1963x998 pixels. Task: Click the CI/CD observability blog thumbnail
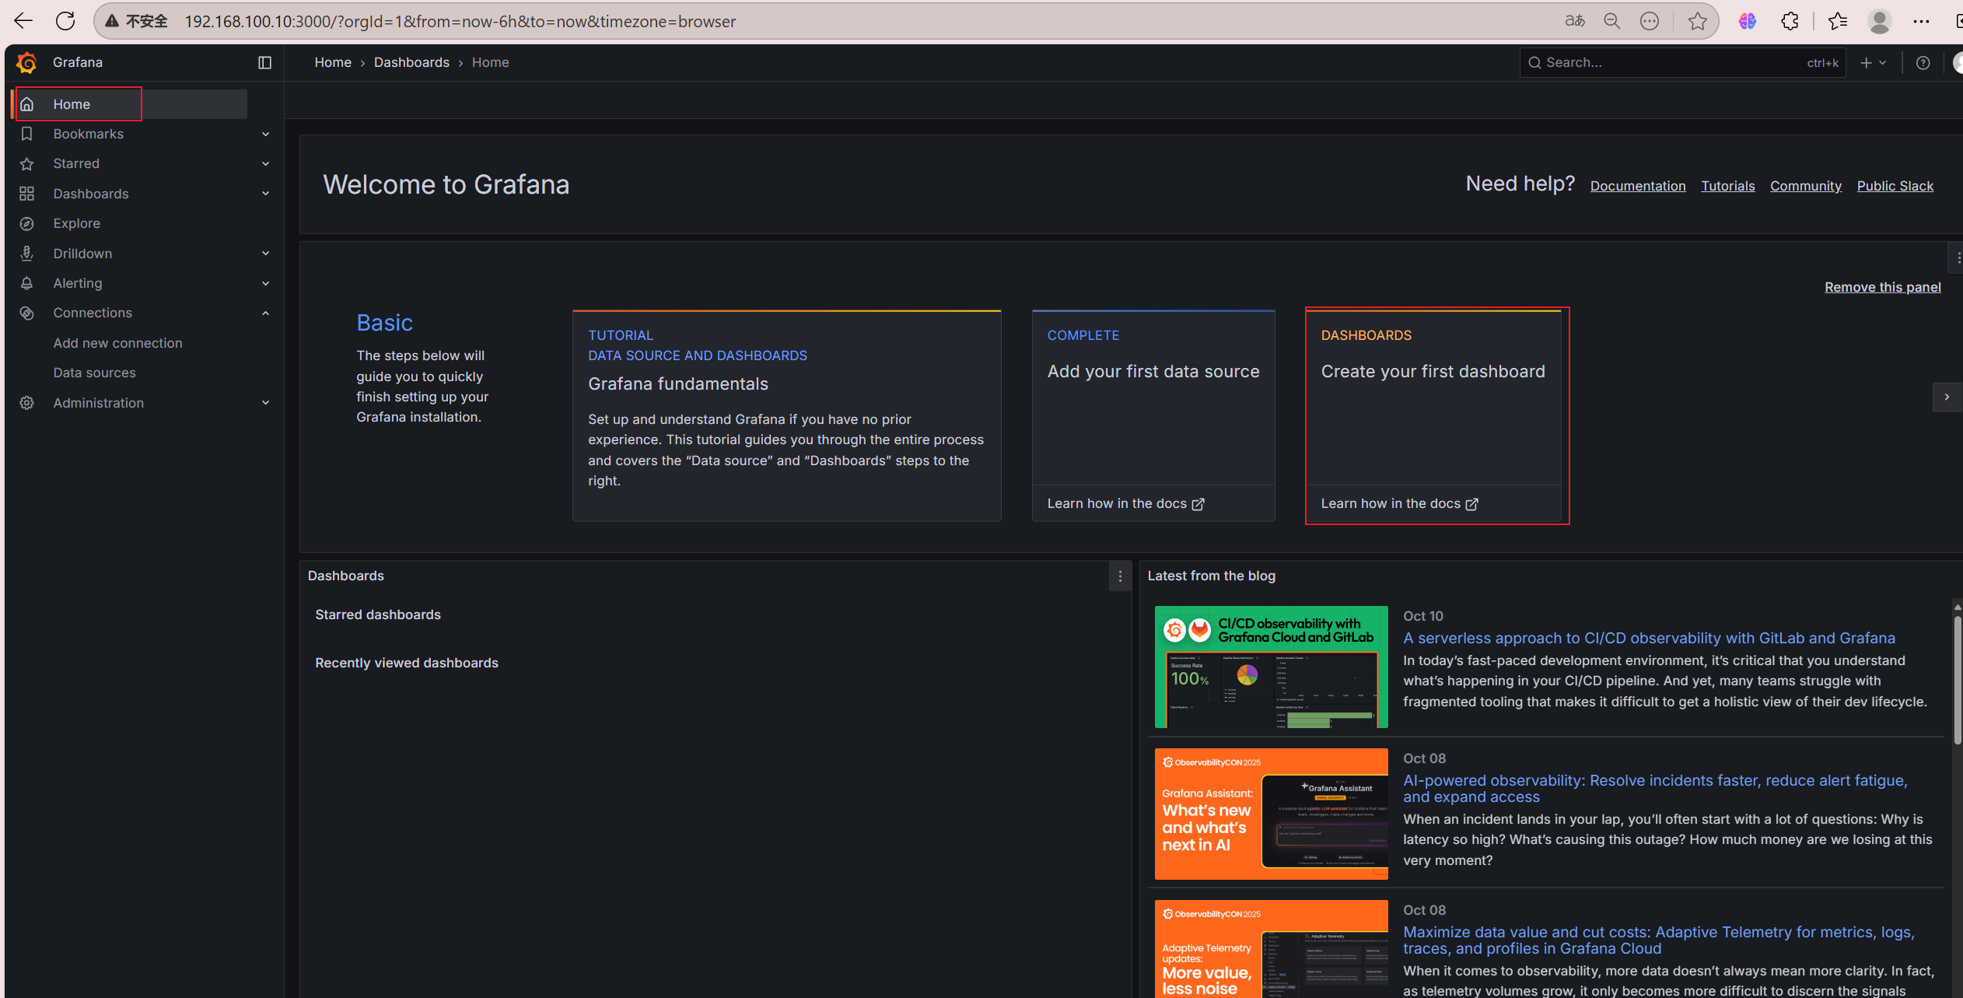pos(1271,667)
